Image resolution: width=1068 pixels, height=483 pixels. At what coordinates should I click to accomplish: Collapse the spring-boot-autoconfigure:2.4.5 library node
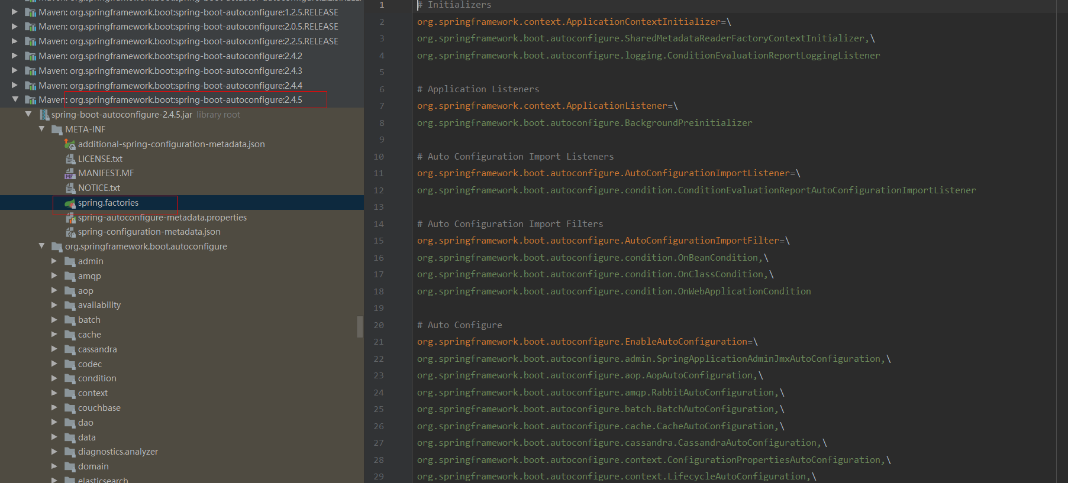15,99
